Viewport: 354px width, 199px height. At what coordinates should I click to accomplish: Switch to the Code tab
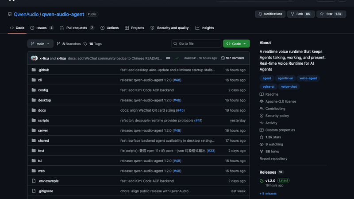(x=17, y=28)
